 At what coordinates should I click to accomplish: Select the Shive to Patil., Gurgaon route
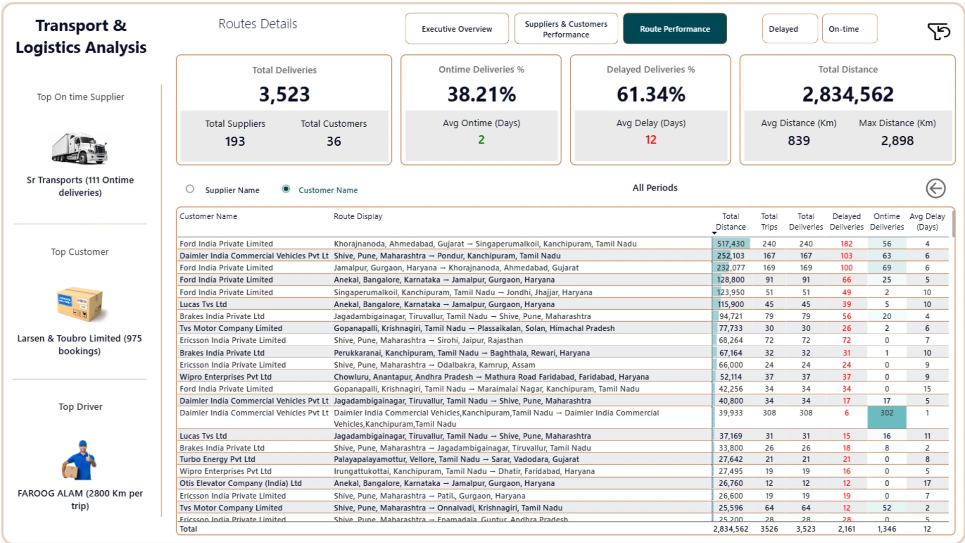(x=563, y=496)
